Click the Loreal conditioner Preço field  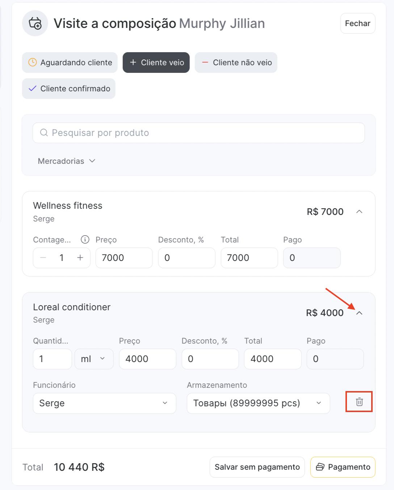coord(148,359)
